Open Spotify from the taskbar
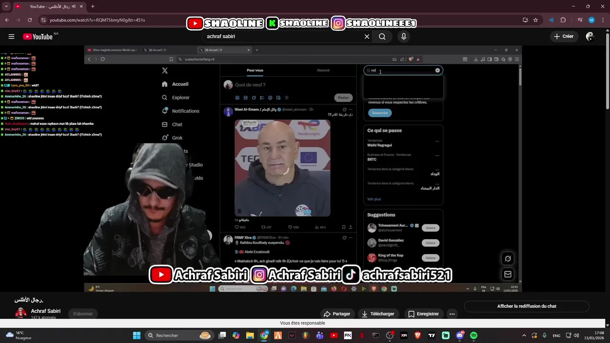Viewport: 610px width, 343px height. (x=474, y=335)
